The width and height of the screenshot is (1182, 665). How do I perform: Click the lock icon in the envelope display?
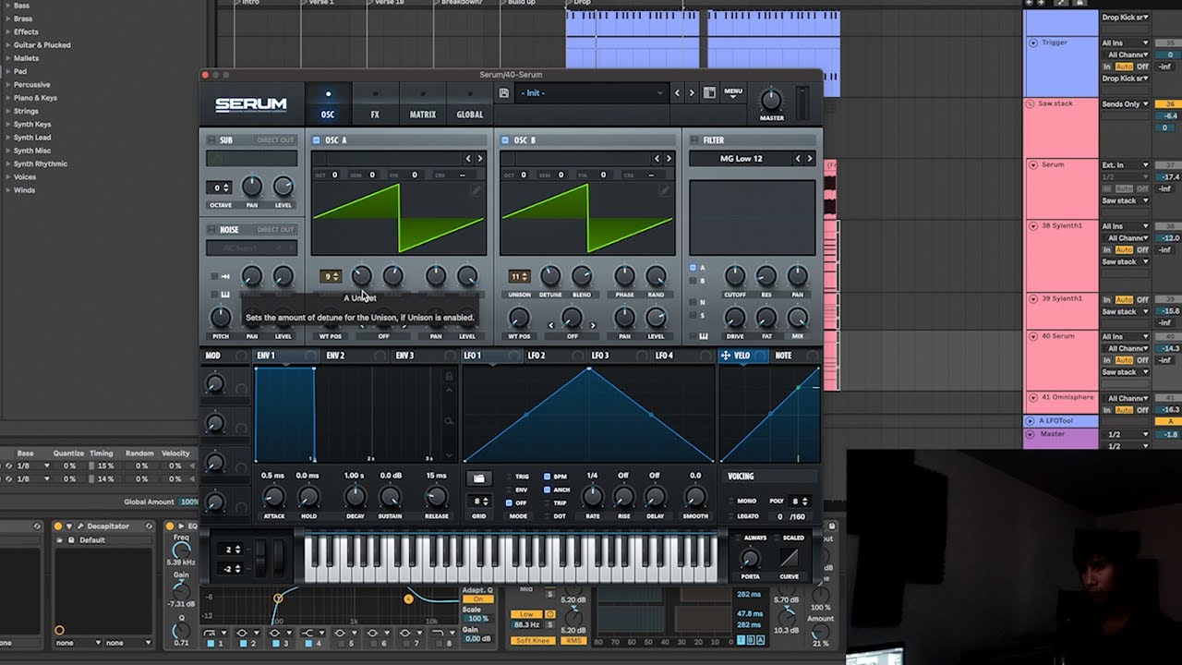pos(449,376)
